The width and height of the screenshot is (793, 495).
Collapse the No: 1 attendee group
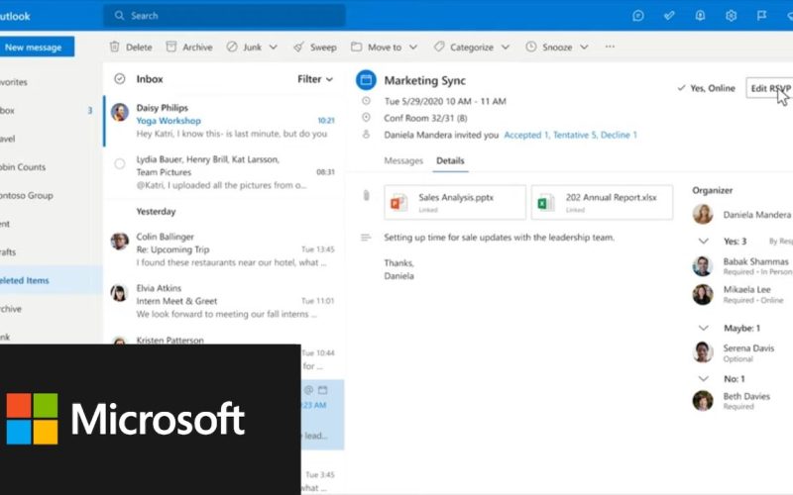pyautogui.click(x=703, y=378)
